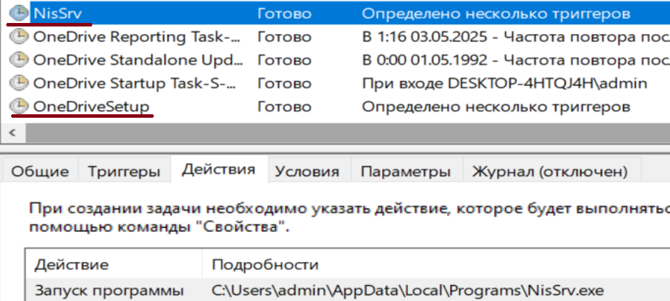This screenshot has width=670, height=301.
Task: Click the NisSrv.exe path in details
Action: click(408, 291)
